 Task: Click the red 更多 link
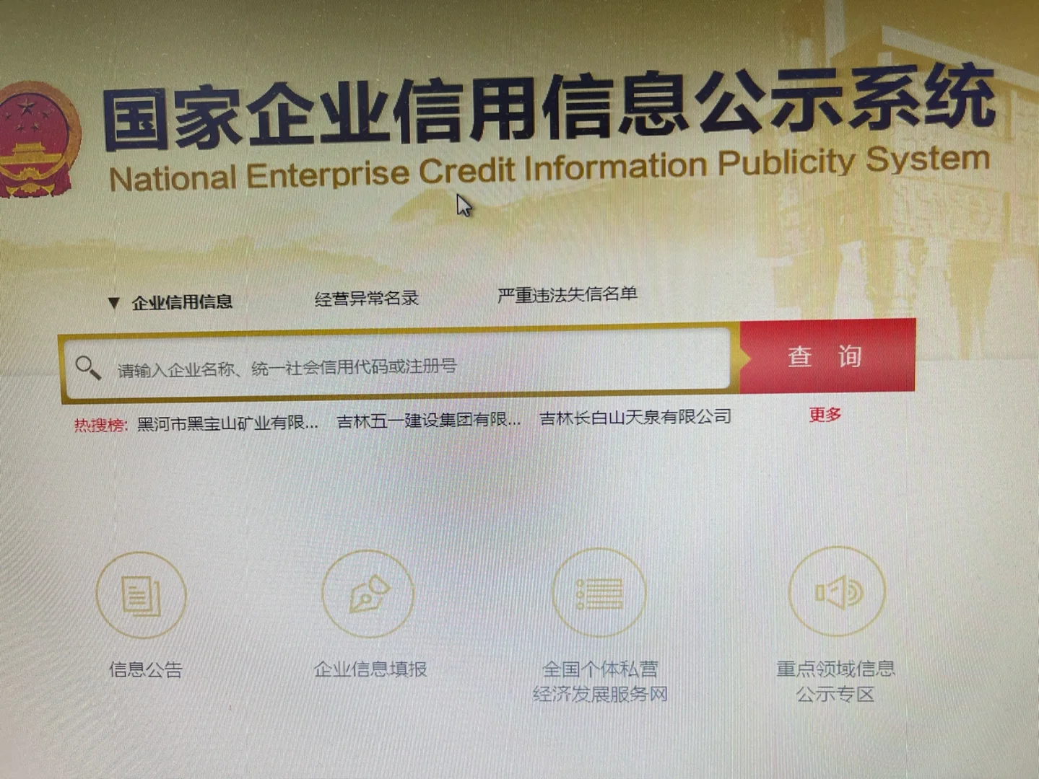point(825,415)
